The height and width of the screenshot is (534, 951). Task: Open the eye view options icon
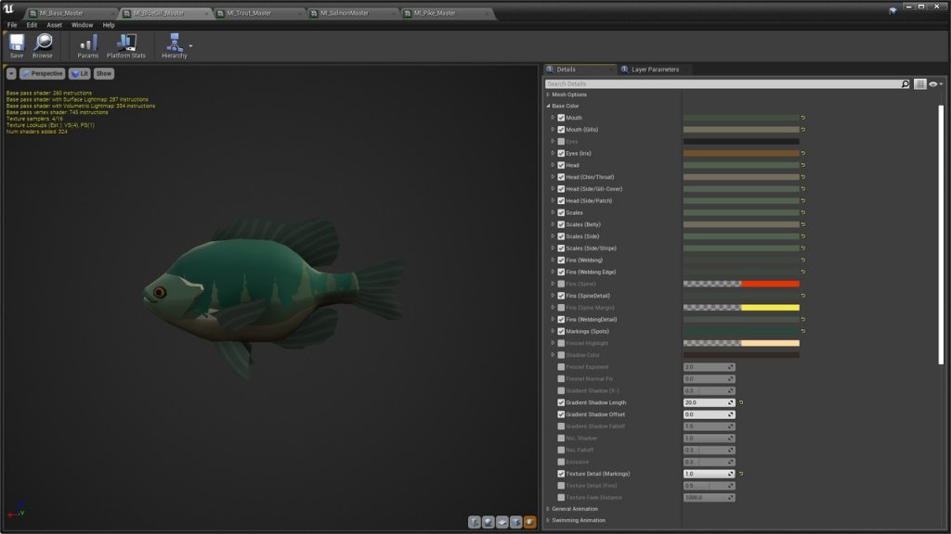point(933,84)
